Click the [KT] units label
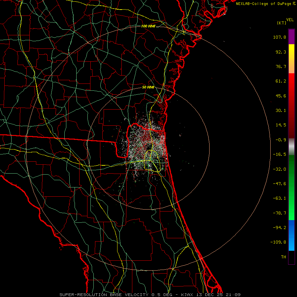The width and height of the screenshot is (297, 297). [282, 23]
